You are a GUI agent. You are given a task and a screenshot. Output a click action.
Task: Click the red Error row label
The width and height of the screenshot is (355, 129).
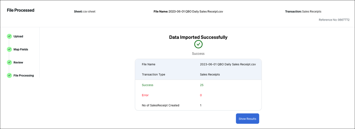coord(145,95)
